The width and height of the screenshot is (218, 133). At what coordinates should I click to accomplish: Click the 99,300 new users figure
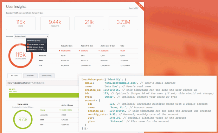point(12,89)
